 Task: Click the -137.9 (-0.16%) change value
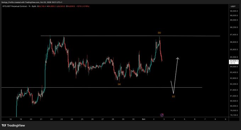pyautogui.click(x=83, y=6)
